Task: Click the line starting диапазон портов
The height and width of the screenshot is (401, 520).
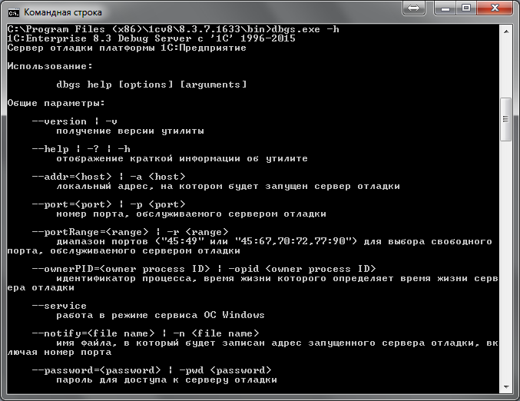Action: 274,241
